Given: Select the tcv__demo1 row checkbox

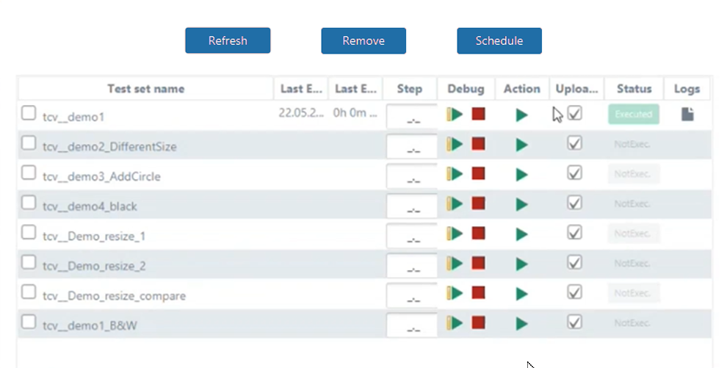Looking at the screenshot, I should coord(28,113).
